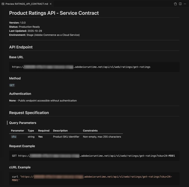This screenshot has width=189, height=187.
Task: Click the Query Parameters subheading
Action: (x=23, y=123)
